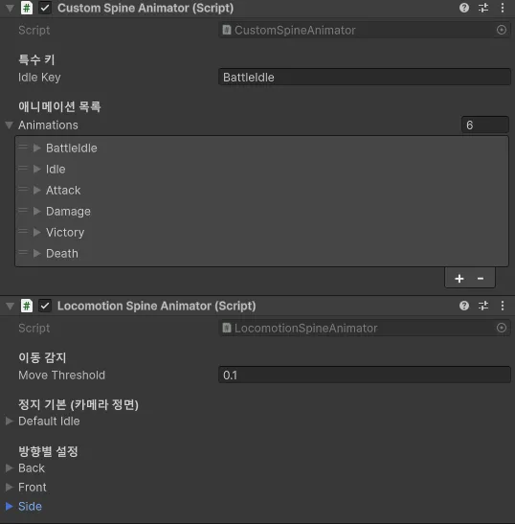Click the Move Threshold value field
The image size is (515, 524).
(x=365, y=375)
